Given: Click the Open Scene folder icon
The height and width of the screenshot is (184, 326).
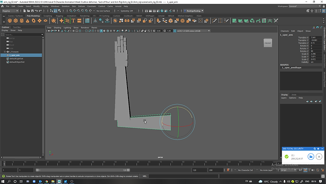Looking at the screenshot, I should click(x=28, y=11).
